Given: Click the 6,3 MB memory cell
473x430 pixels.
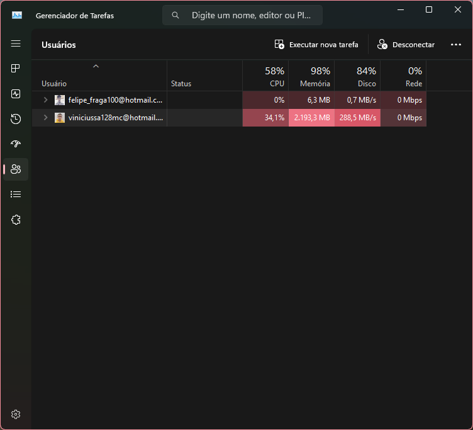Looking at the screenshot, I should [x=311, y=100].
